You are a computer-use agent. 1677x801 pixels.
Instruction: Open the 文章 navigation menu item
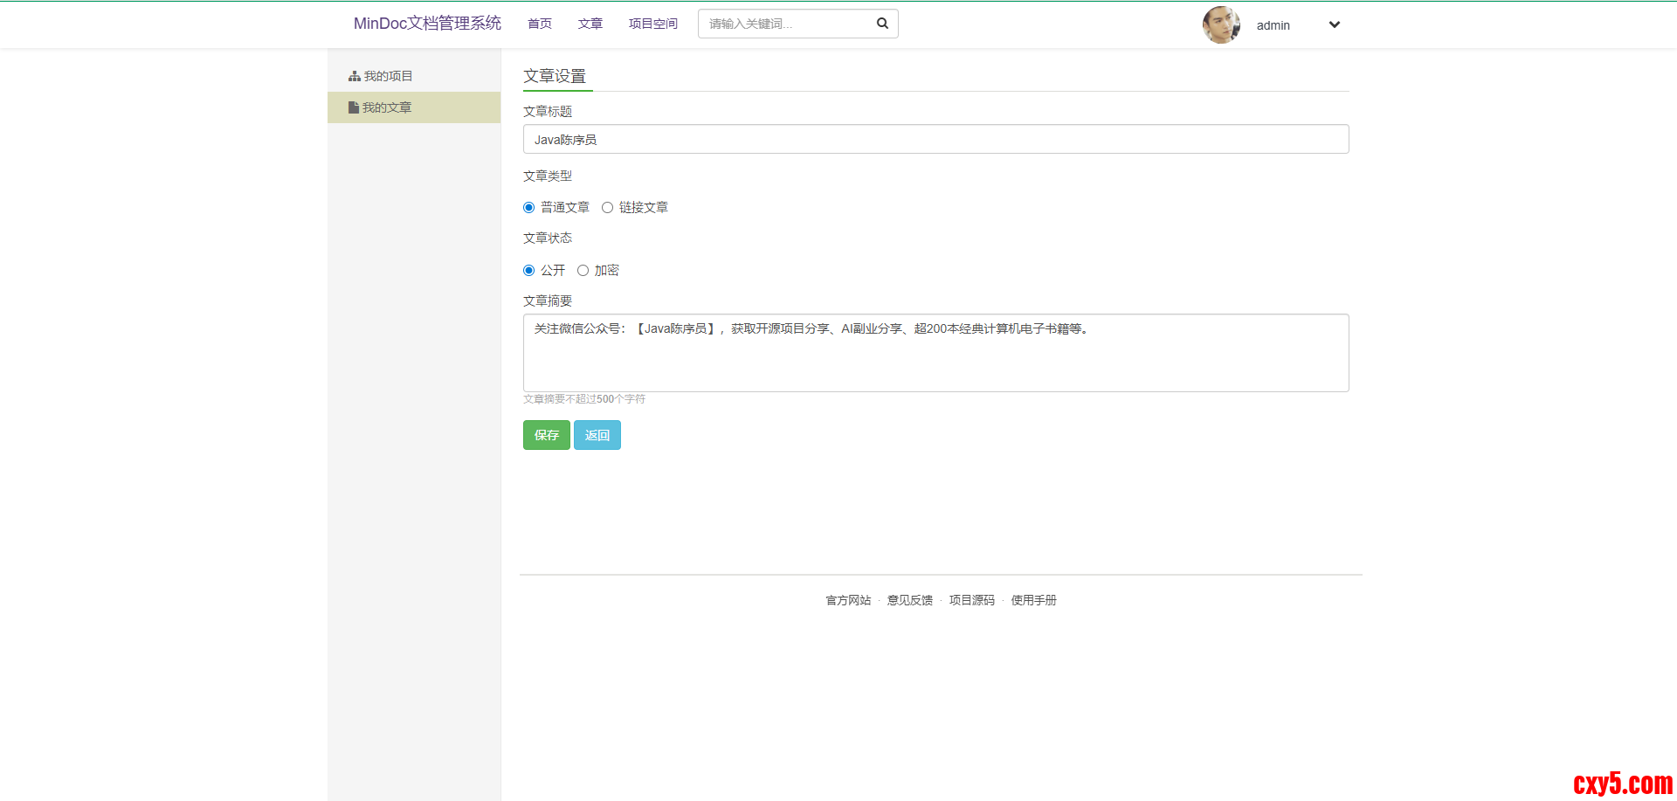point(590,24)
